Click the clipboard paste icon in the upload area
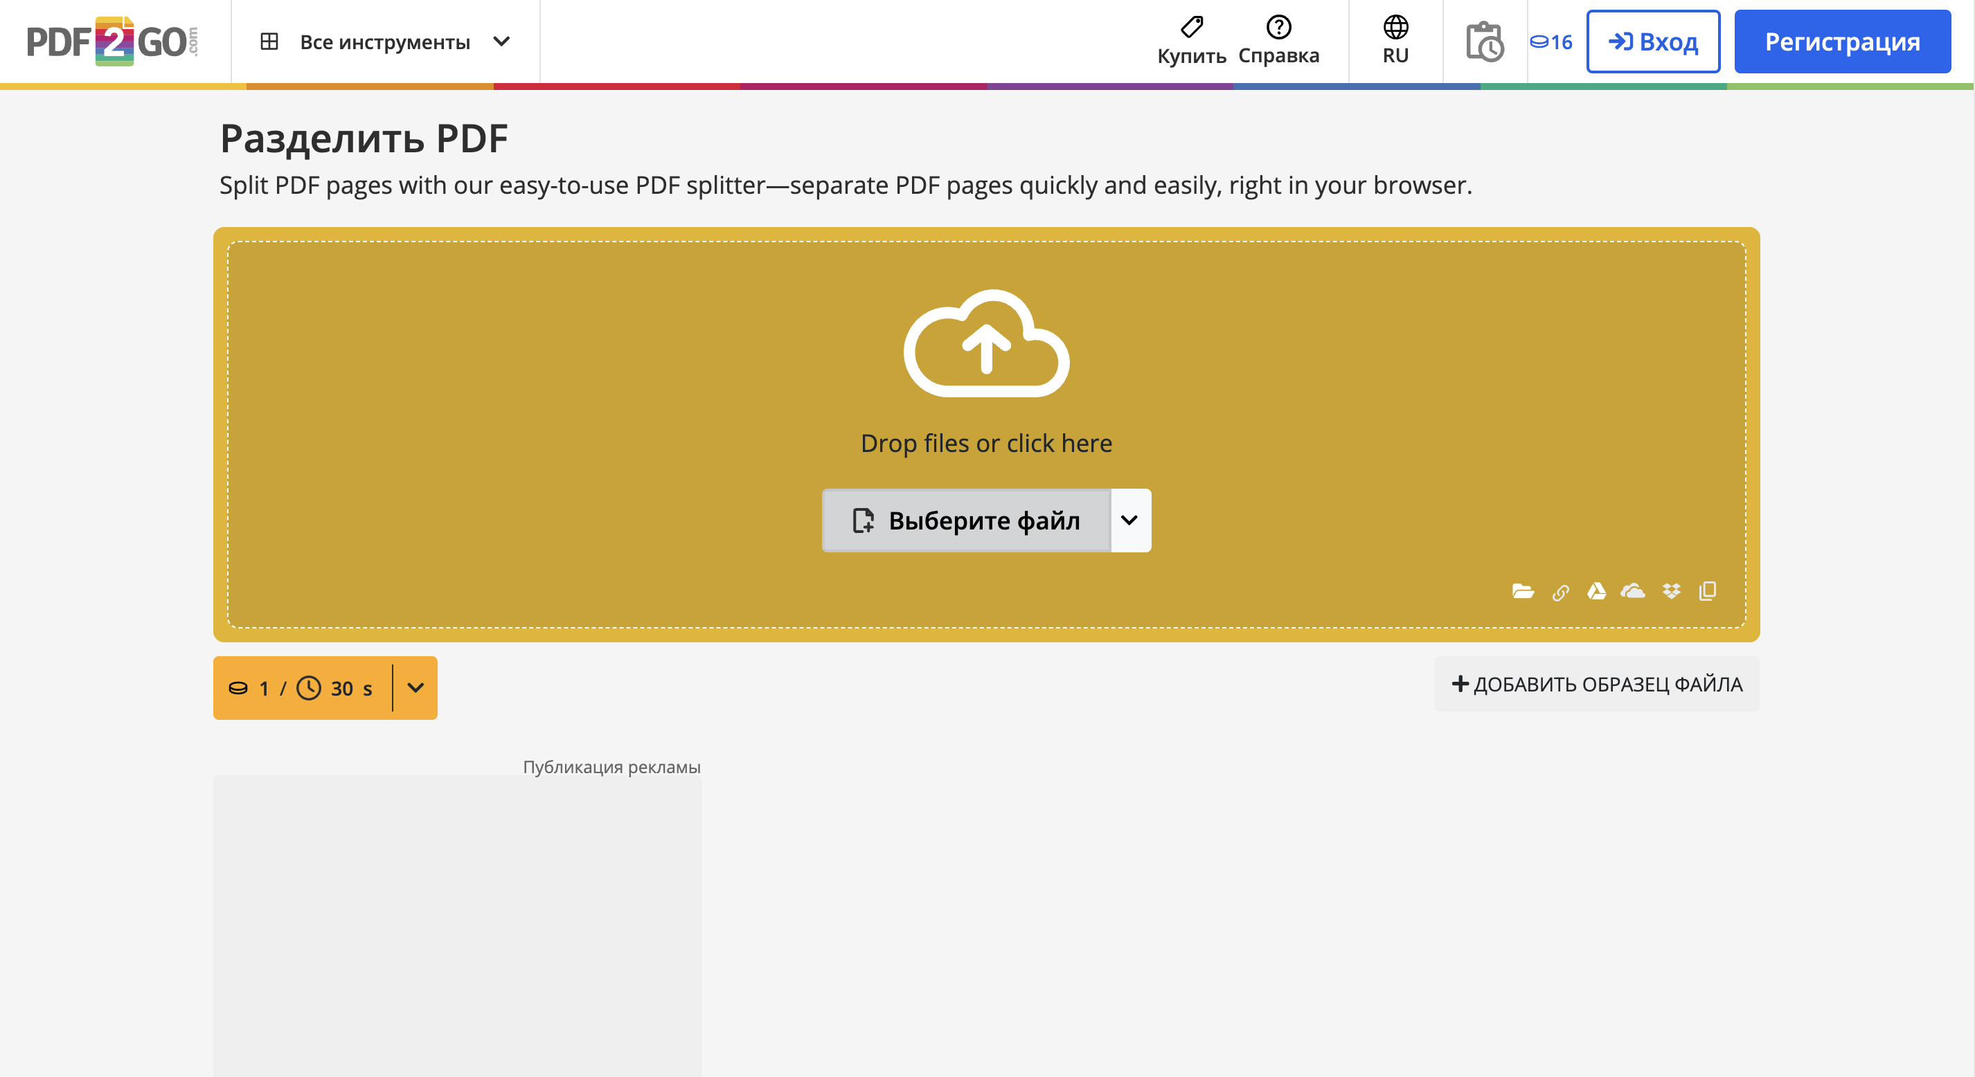1975x1077 pixels. click(x=1708, y=591)
